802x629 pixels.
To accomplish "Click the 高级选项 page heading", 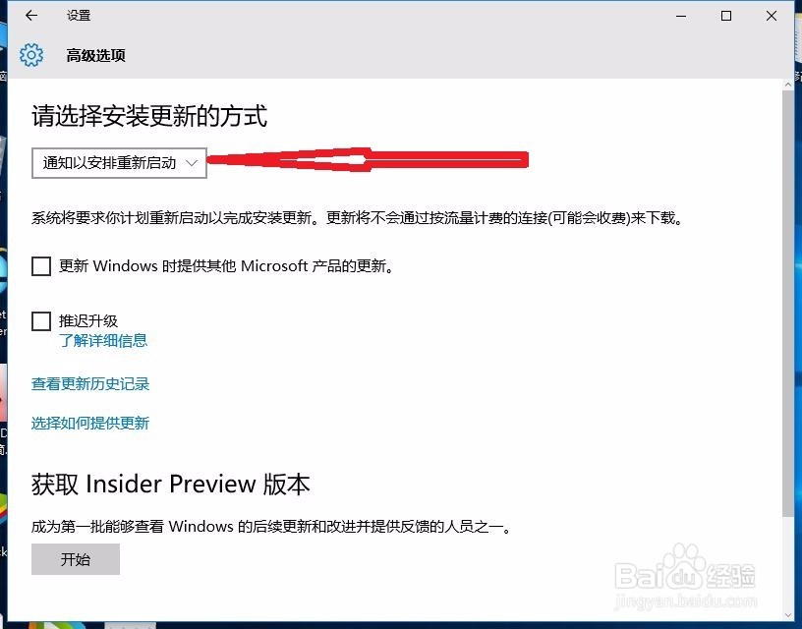I will pyautogui.click(x=95, y=55).
